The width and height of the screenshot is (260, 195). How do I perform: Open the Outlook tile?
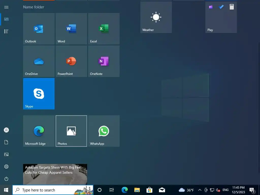(39, 29)
